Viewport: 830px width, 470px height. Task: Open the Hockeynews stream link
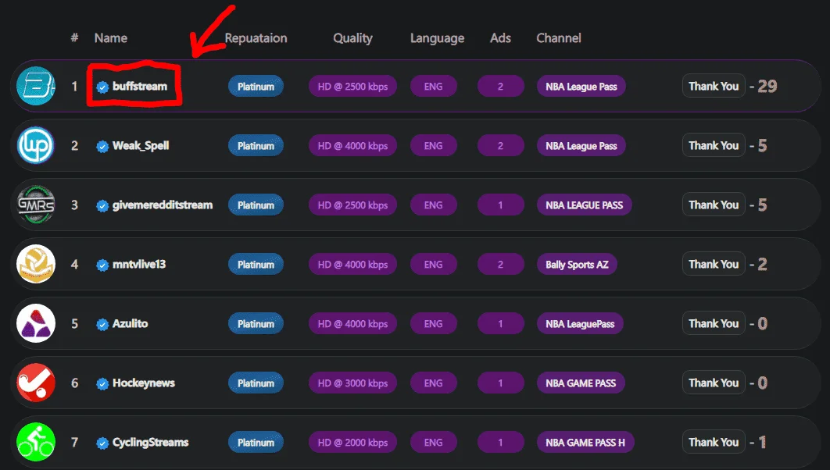pyautogui.click(x=144, y=383)
